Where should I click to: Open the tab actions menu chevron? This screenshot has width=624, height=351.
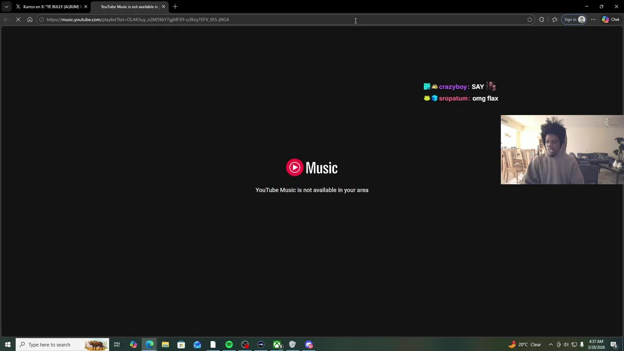pyautogui.click(x=6, y=6)
